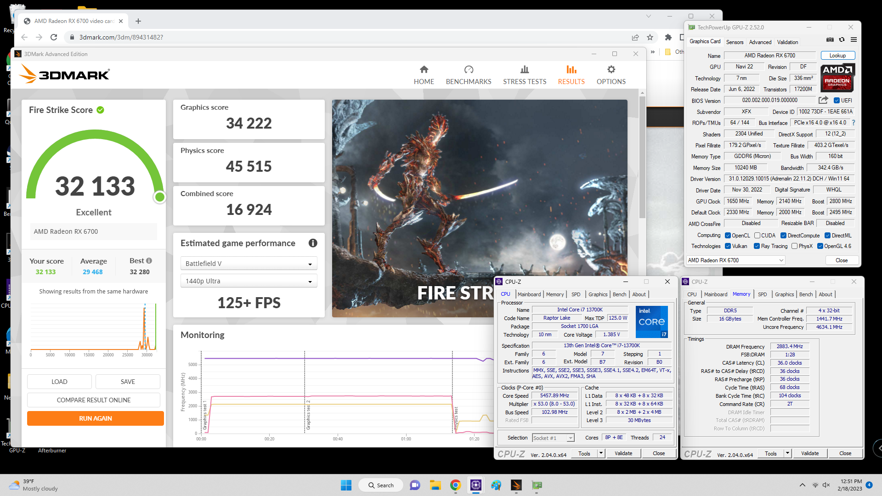This screenshot has height=496, width=882.
Task: Click the browser address bar URL
Action: point(121,37)
